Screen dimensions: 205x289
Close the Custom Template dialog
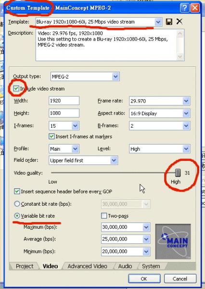click(x=195, y=8)
